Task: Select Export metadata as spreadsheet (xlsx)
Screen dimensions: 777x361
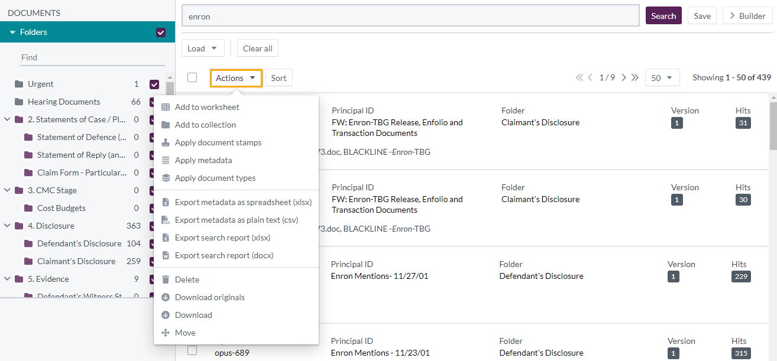Action: point(236,202)
